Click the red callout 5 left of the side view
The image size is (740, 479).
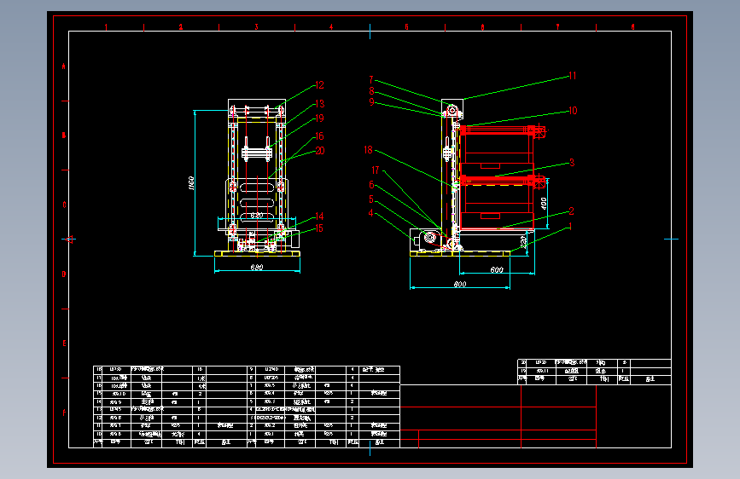coord(371,199)
